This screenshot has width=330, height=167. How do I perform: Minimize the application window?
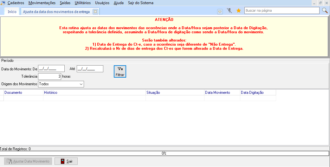coord(314,3)
